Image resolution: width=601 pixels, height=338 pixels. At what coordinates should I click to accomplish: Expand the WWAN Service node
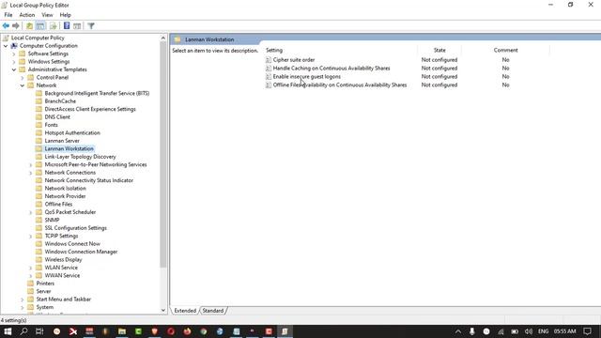(31, 275)
